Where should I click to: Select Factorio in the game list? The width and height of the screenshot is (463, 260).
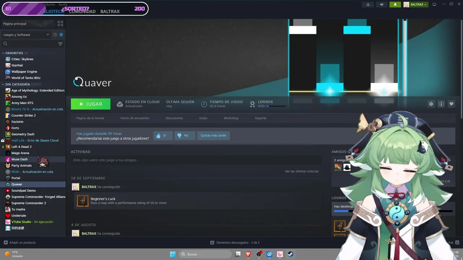click(x=17, y=122)
